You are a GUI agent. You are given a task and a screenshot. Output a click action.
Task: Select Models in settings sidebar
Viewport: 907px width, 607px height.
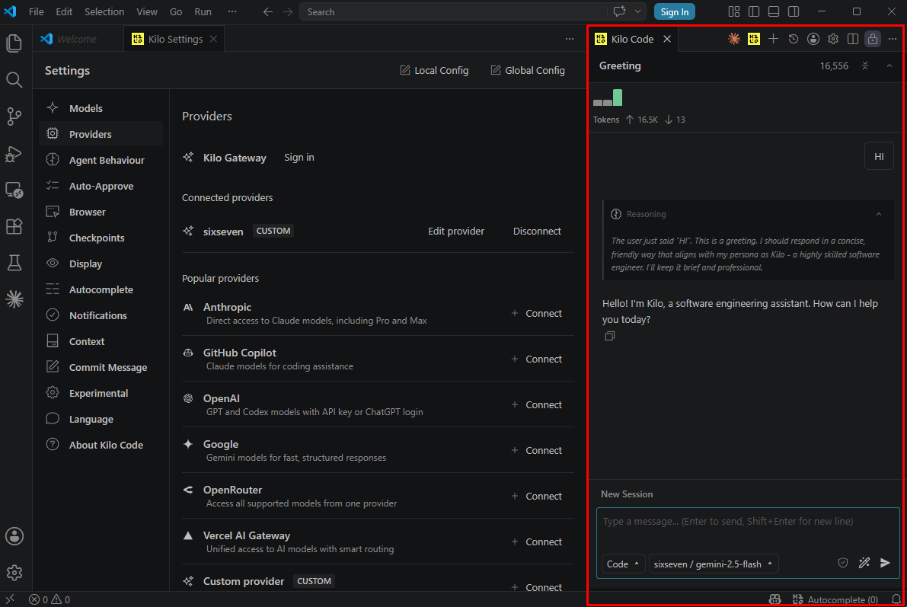pos(101,108)
